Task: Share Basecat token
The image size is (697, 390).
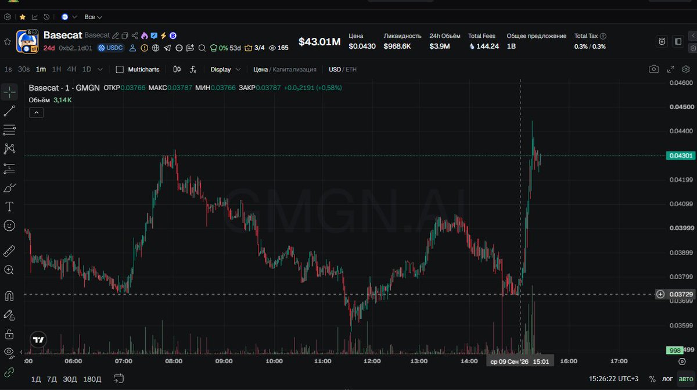Action: pos(135,35)
